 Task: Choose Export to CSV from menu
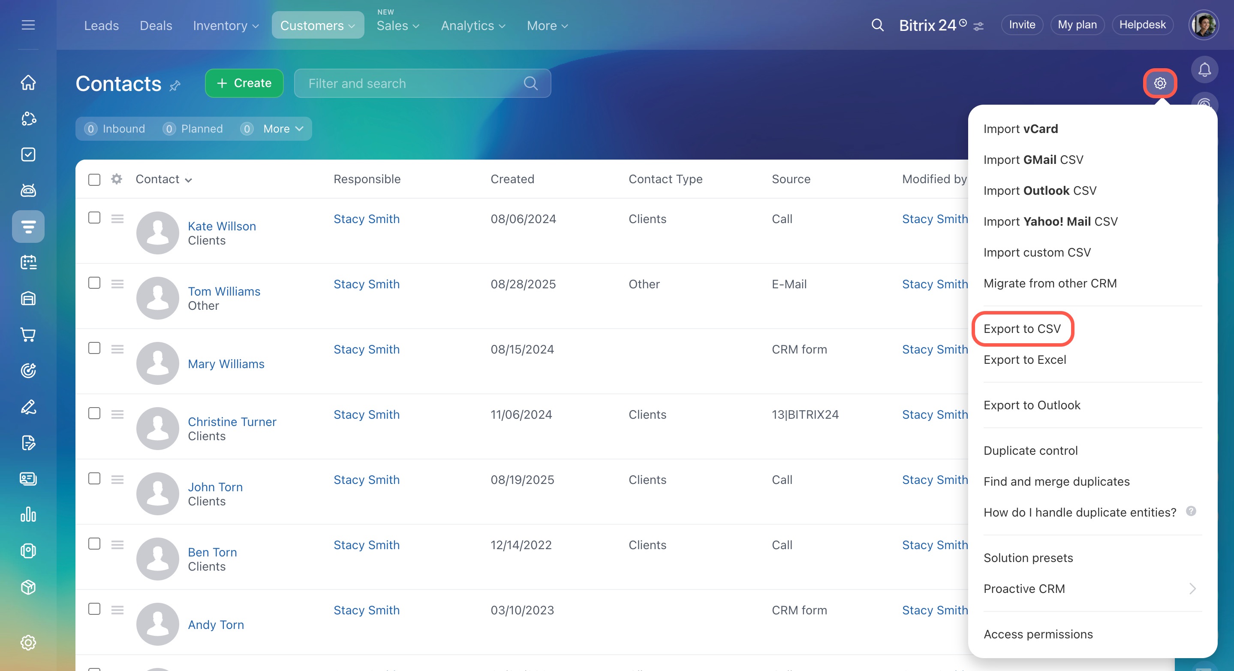point(1022,329)
